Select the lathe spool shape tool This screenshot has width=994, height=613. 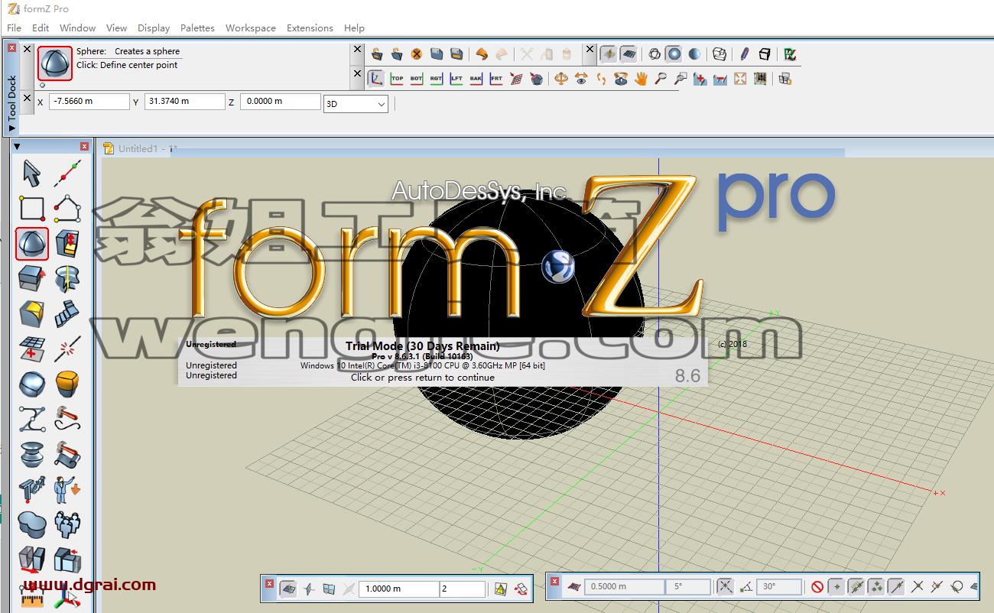tap(31, 455)
